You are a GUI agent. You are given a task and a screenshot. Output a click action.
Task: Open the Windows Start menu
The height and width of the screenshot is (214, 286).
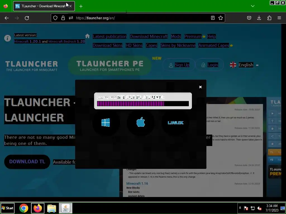click(x=8, y=208)
